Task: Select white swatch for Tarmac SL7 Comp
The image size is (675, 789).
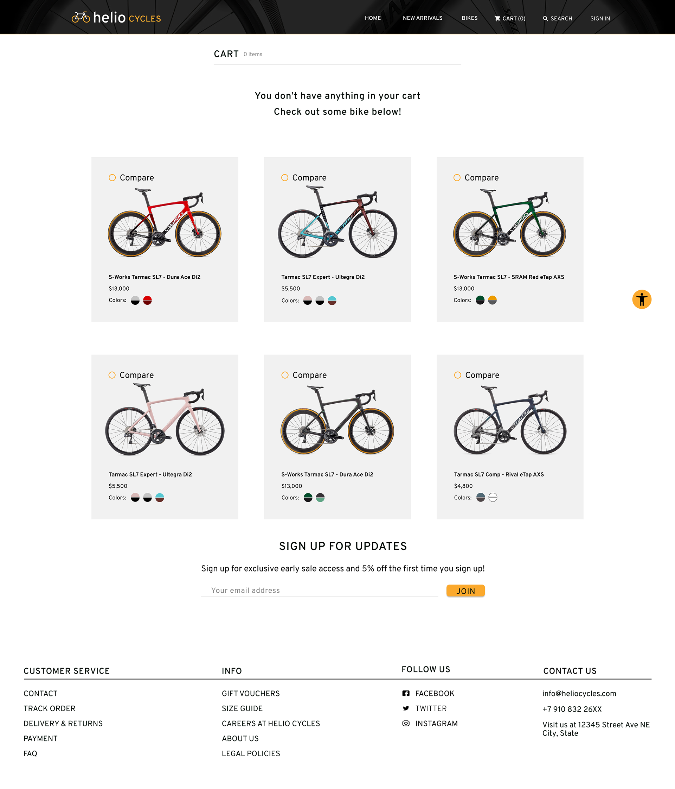Action: click(493, 497)
